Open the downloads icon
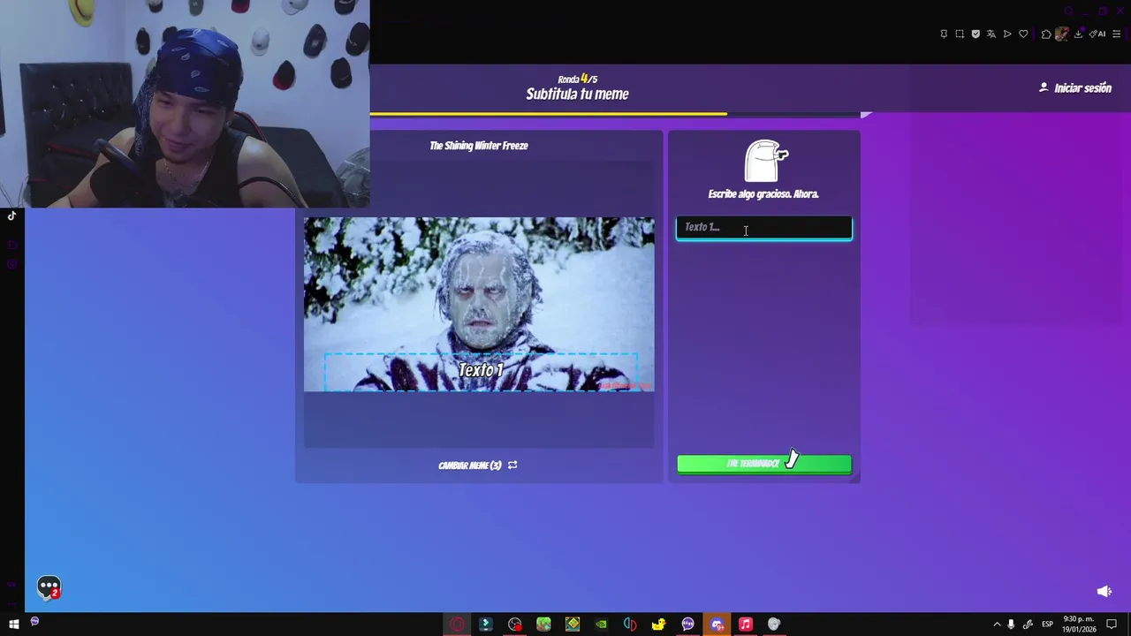This screenshot has width=1131, height=636. click(x=1078, y=34)
